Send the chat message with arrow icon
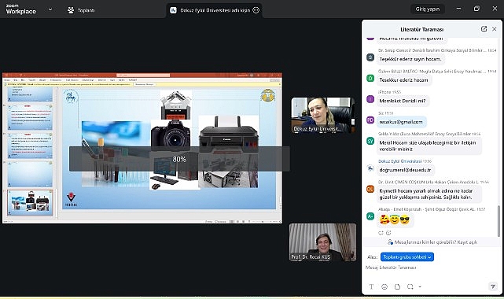Image resolution: width=504 pixels, height=299 pixels. [x=492, y=286]
